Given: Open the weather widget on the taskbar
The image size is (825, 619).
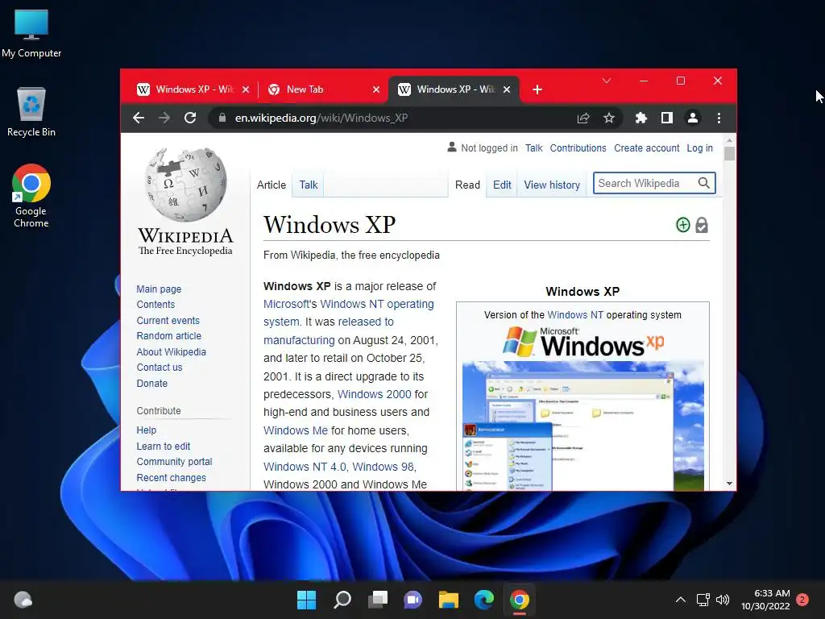Looking at the screenshot, I should pos(23,600).
